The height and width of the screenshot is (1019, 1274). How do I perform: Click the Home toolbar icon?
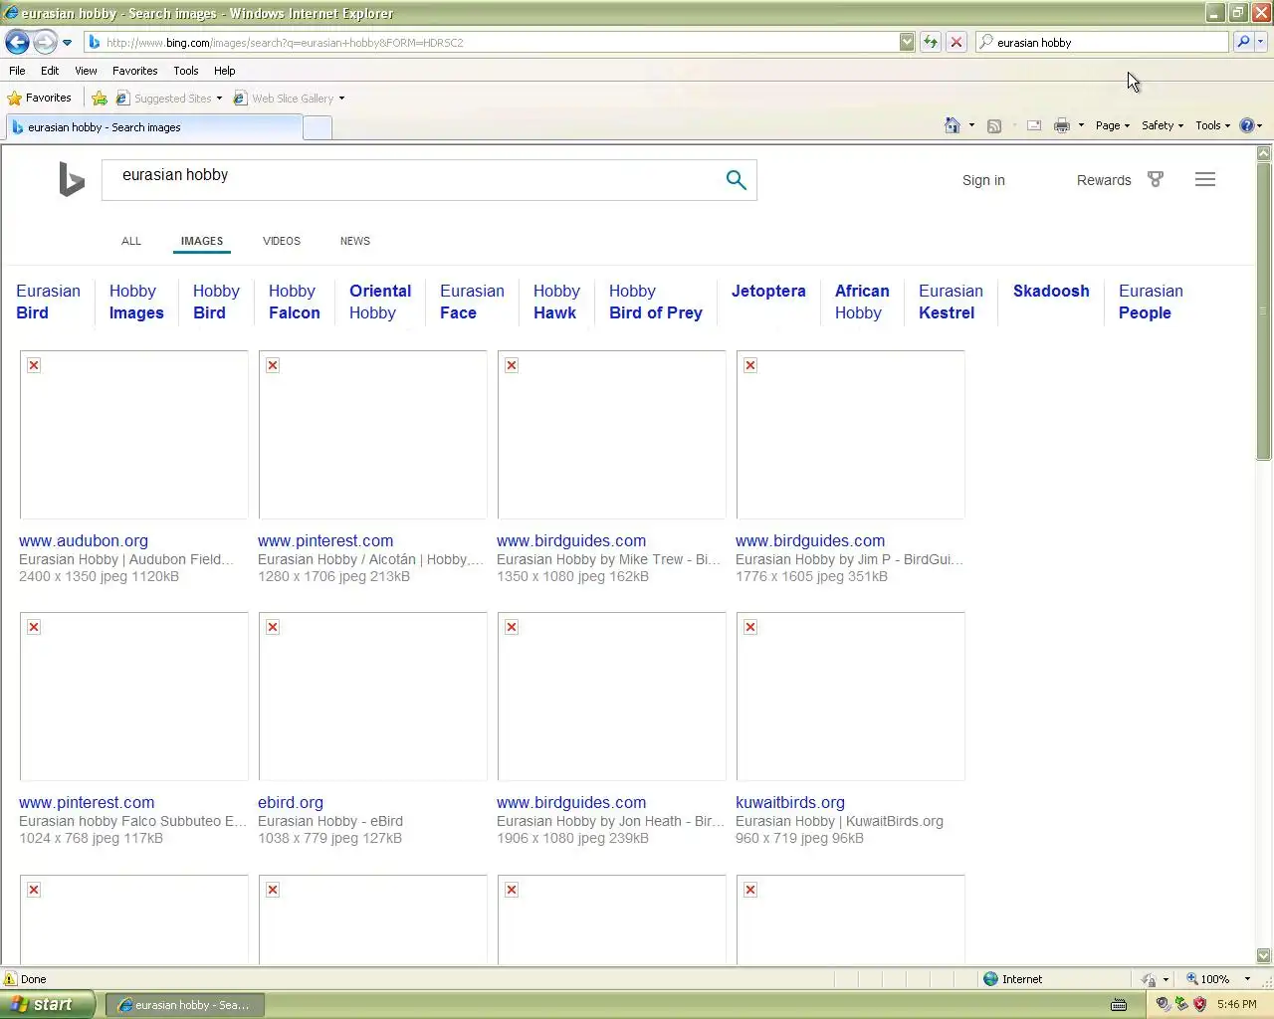click(x=953, y=125)
